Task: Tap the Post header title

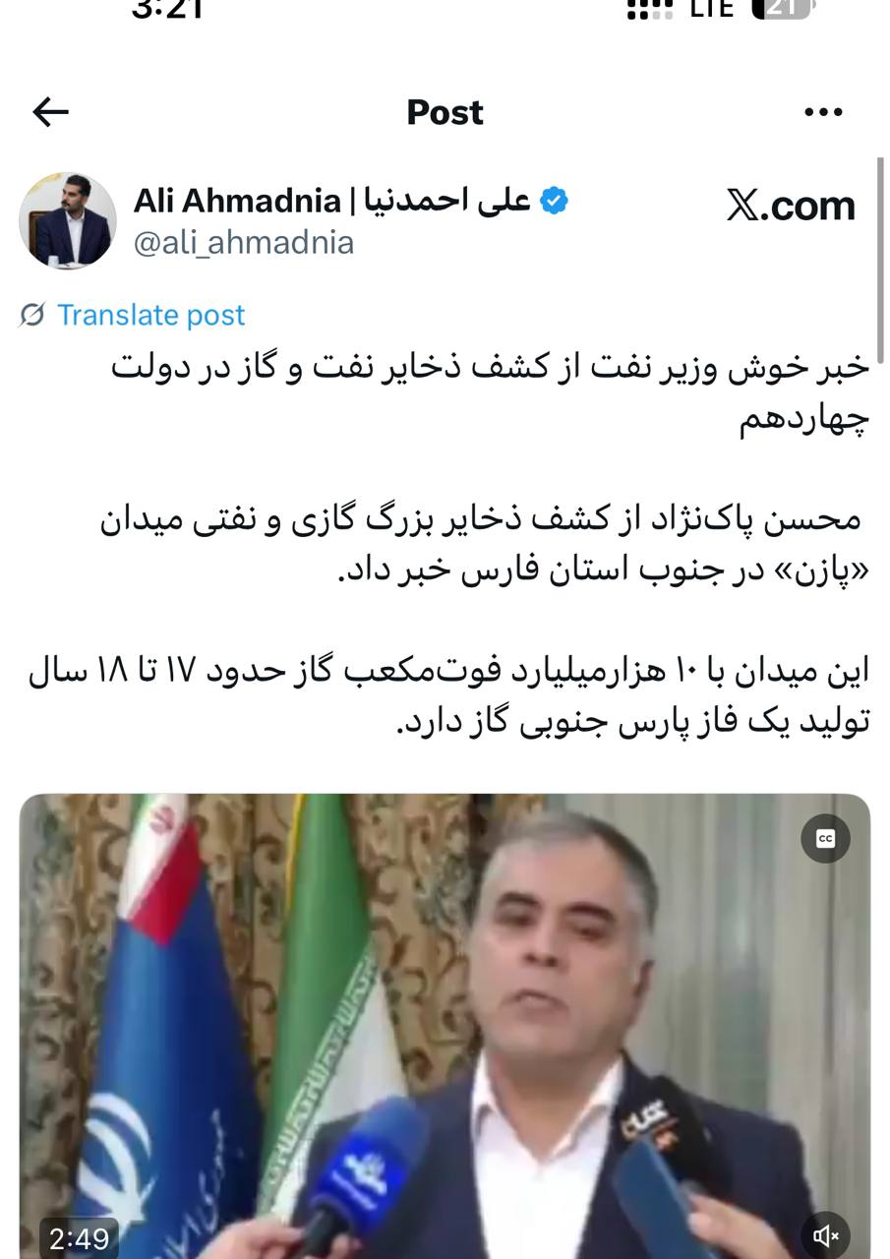Action: tap(445, 112)
